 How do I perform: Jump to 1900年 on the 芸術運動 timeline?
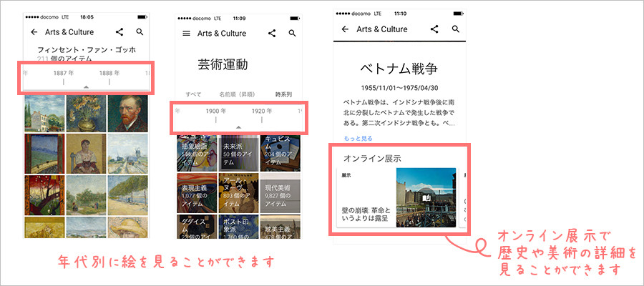coord(216,112)
